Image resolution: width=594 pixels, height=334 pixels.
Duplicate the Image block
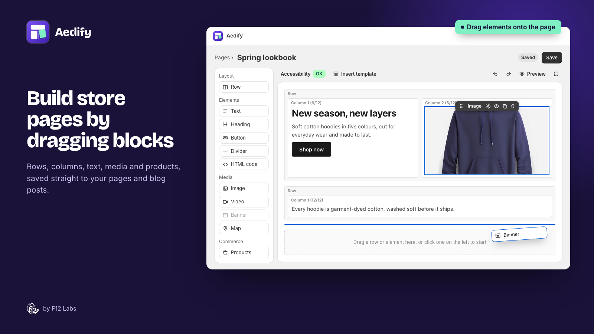[505, 106]
